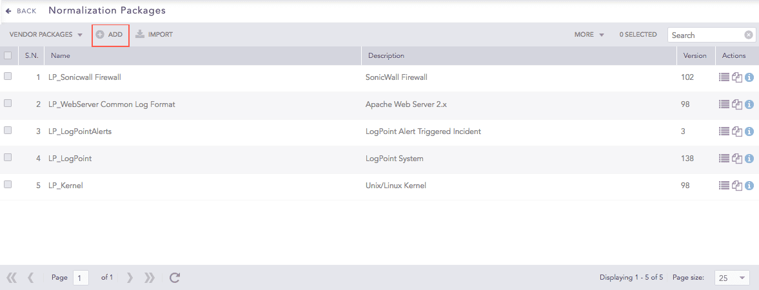
Task: Sort by the Name column header
Action: (61, 55)
